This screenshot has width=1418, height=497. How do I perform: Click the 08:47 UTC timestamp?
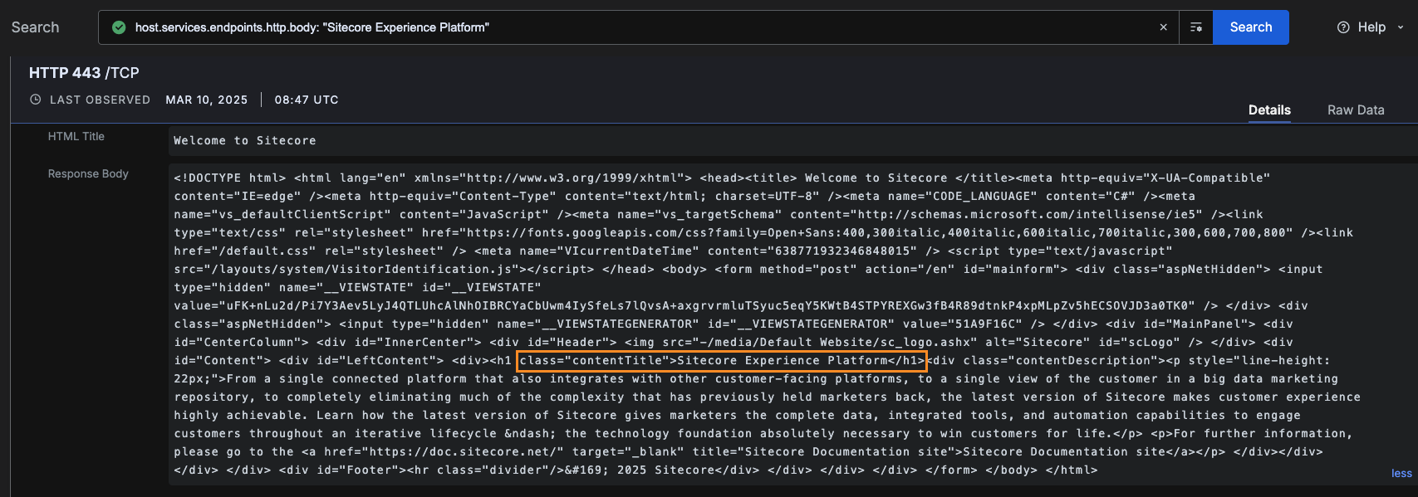tap(306, 100)
